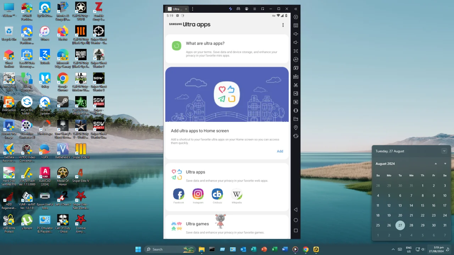Select the Sniper Elite III desktop shortcut
The width and height of the screenshot is (454, 255).
(x=81, y=151)
